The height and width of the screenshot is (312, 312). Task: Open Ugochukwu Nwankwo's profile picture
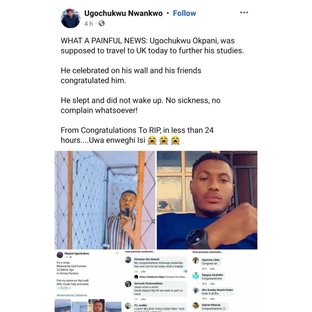pos(70,18)
